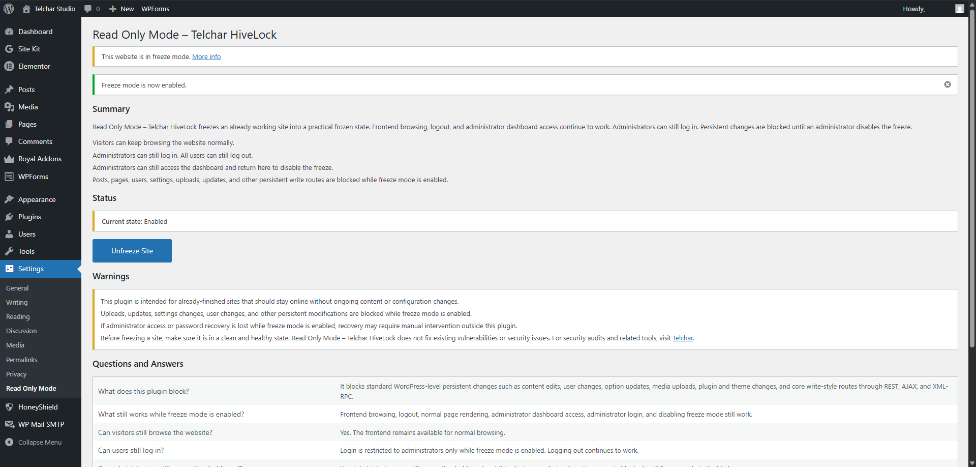Open Dashboard menu item
Viewport: 976px width, 467px height.
click(x=41, y=32)
